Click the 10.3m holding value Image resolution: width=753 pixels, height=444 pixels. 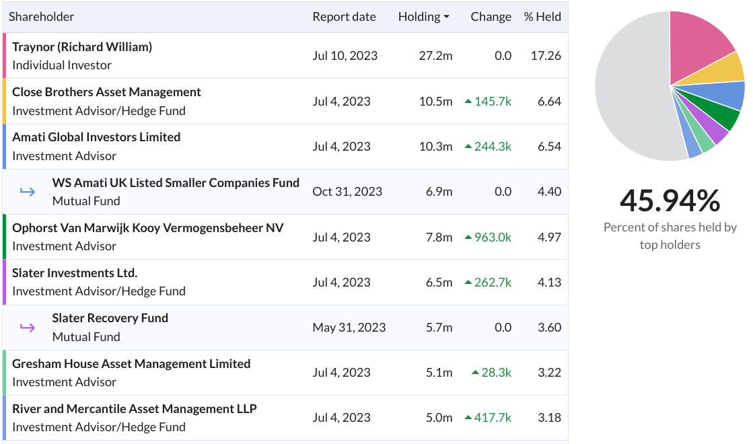point(435,147)
